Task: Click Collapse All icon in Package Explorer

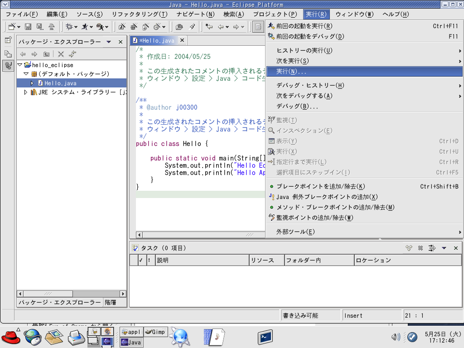Action: 61,54
